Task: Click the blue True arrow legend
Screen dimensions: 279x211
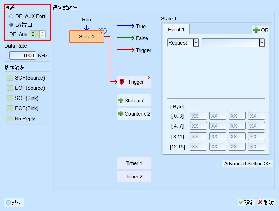Action: coord(126,26)
